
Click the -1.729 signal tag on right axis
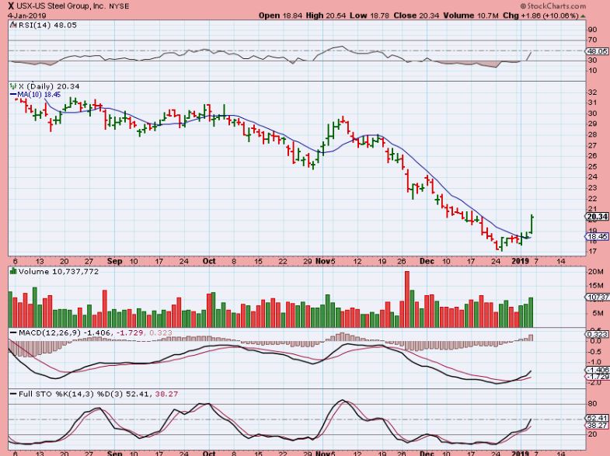click(x=598, y=377)
